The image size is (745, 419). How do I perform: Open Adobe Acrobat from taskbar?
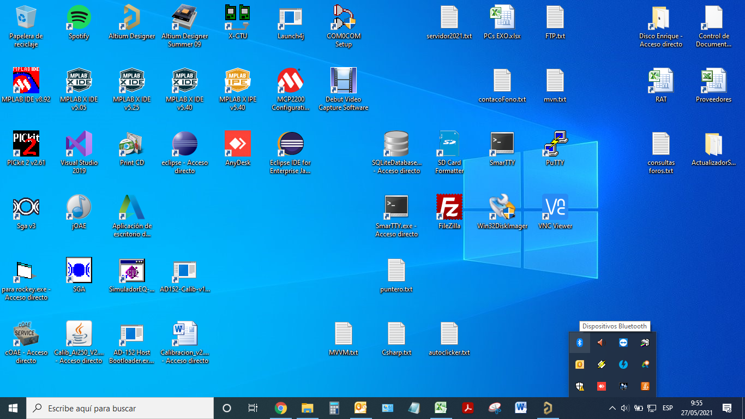point(468,408)
